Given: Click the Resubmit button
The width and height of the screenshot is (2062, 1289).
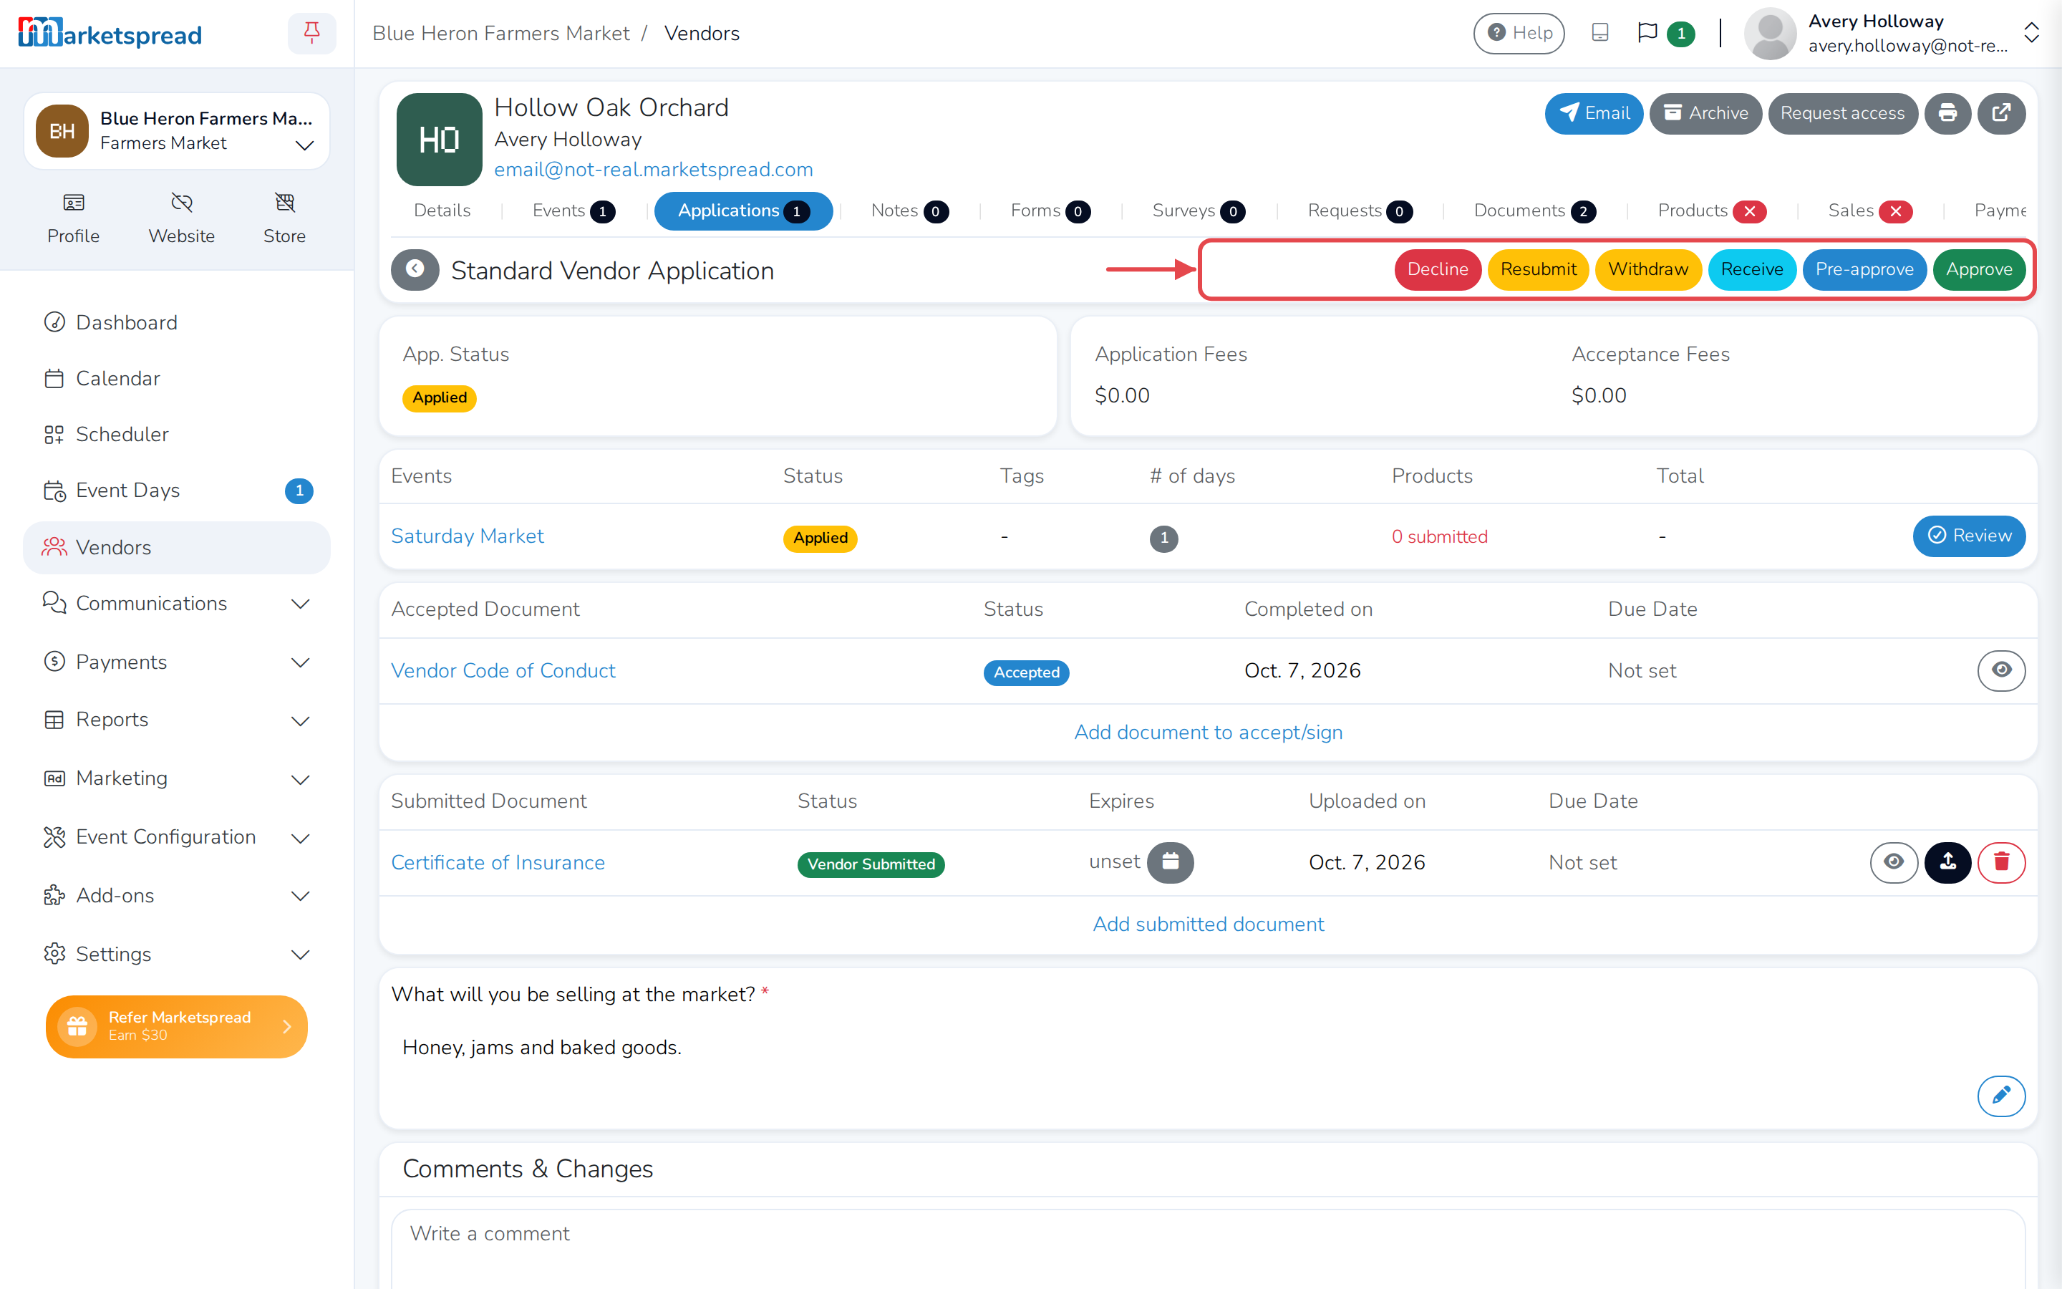Looking at the screenshot, I should click(1538, 269).
